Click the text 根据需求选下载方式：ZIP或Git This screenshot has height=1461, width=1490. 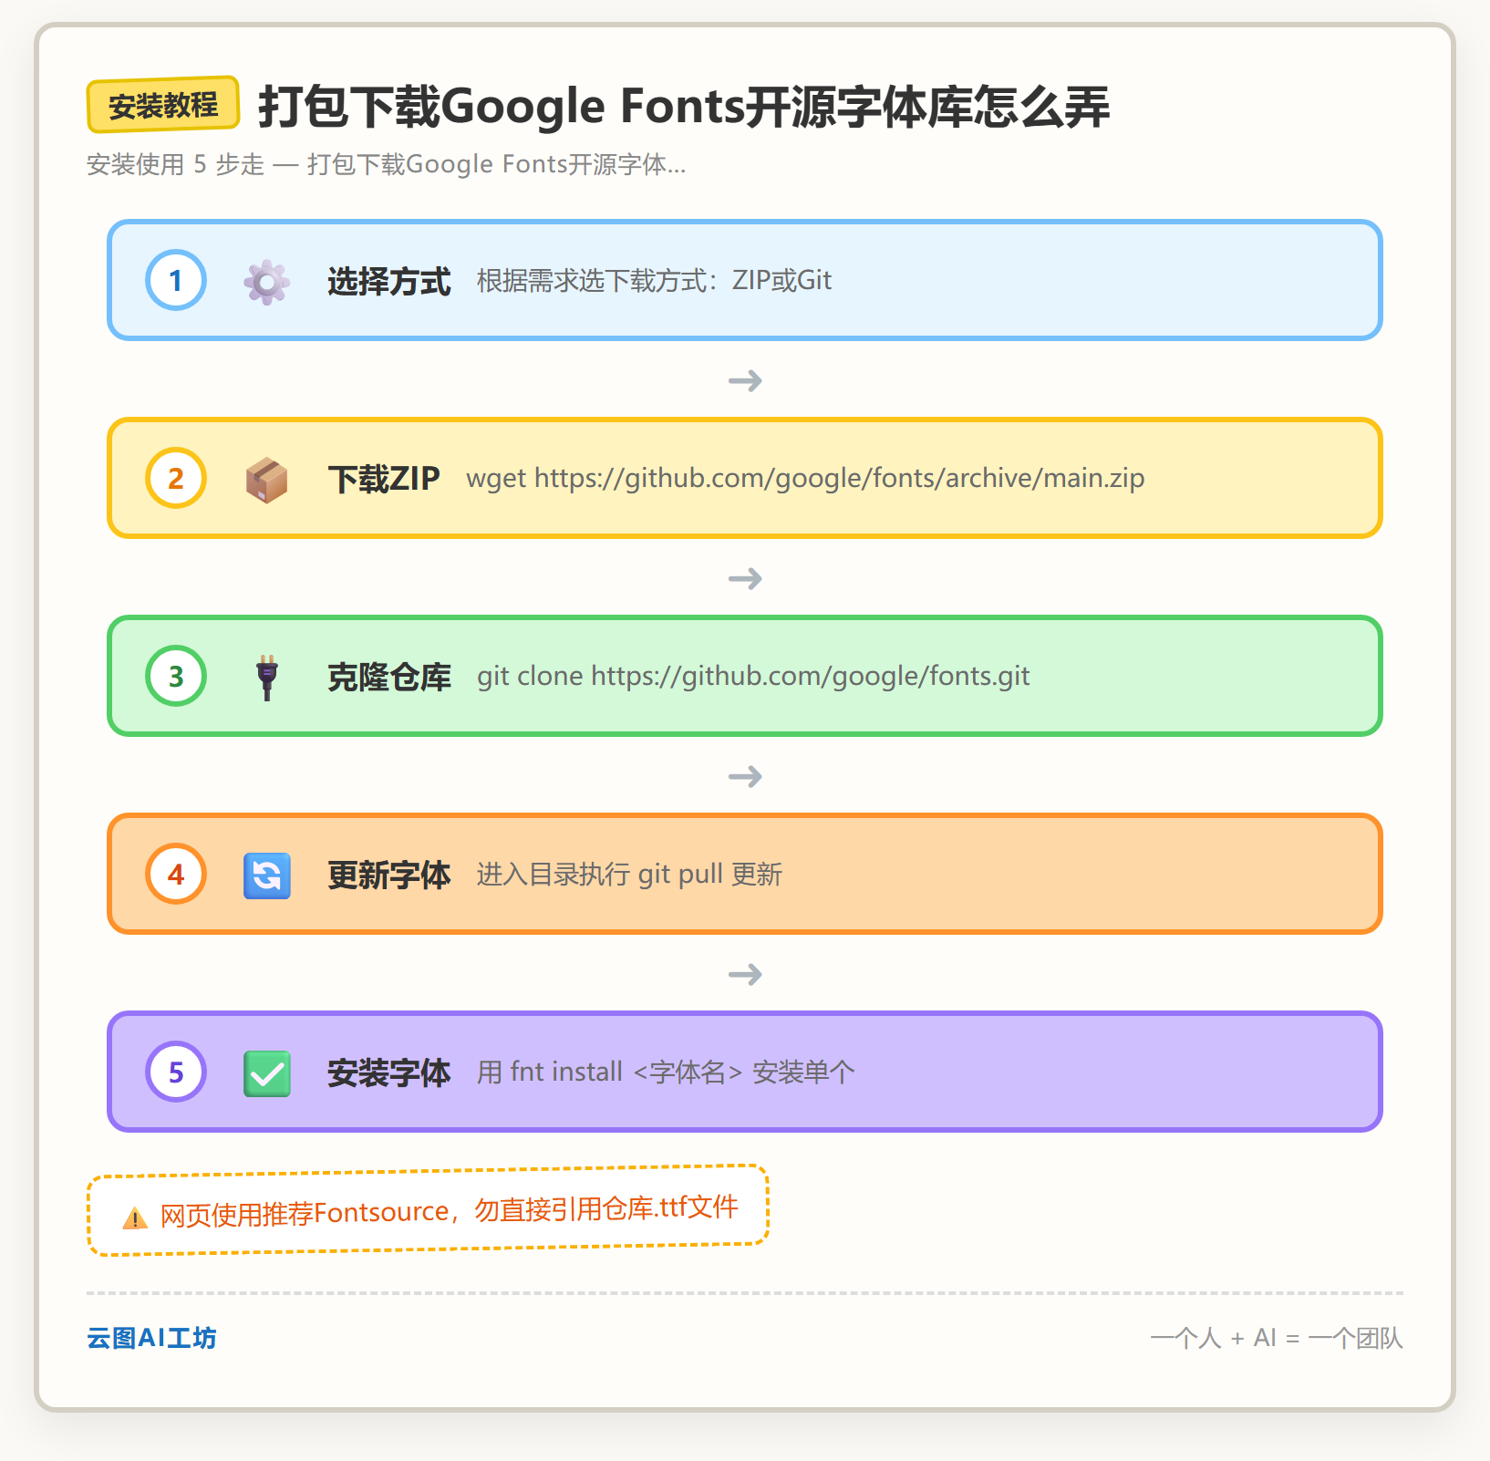[654, 280]
